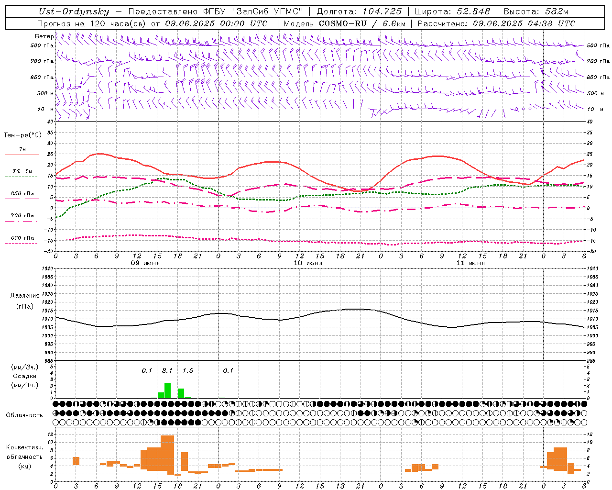
Task: Click the precipitation amount "1.5"
Action: pyautogui.click(x=188, y=370)
